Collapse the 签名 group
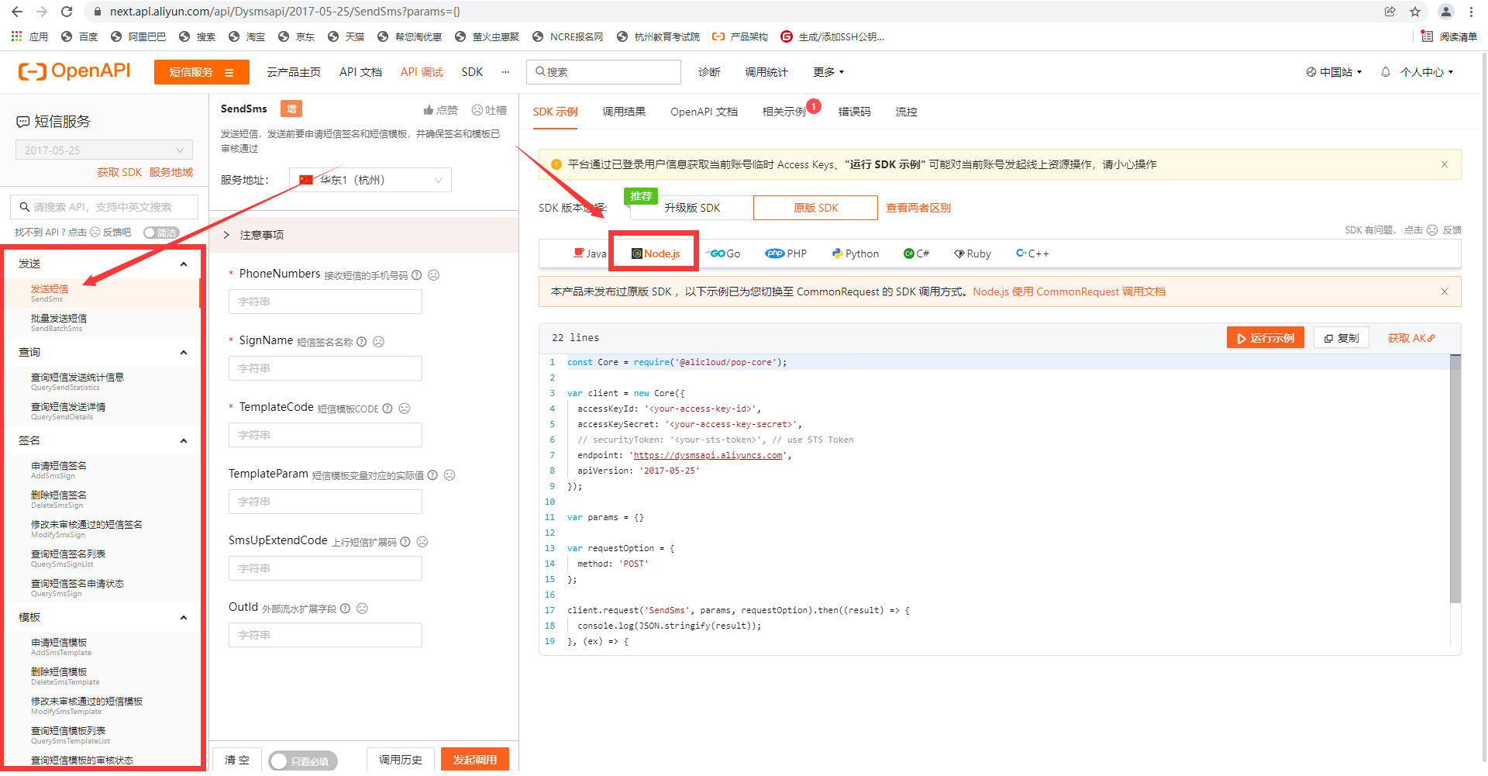 pyautogui.click(x=184, y=441)
